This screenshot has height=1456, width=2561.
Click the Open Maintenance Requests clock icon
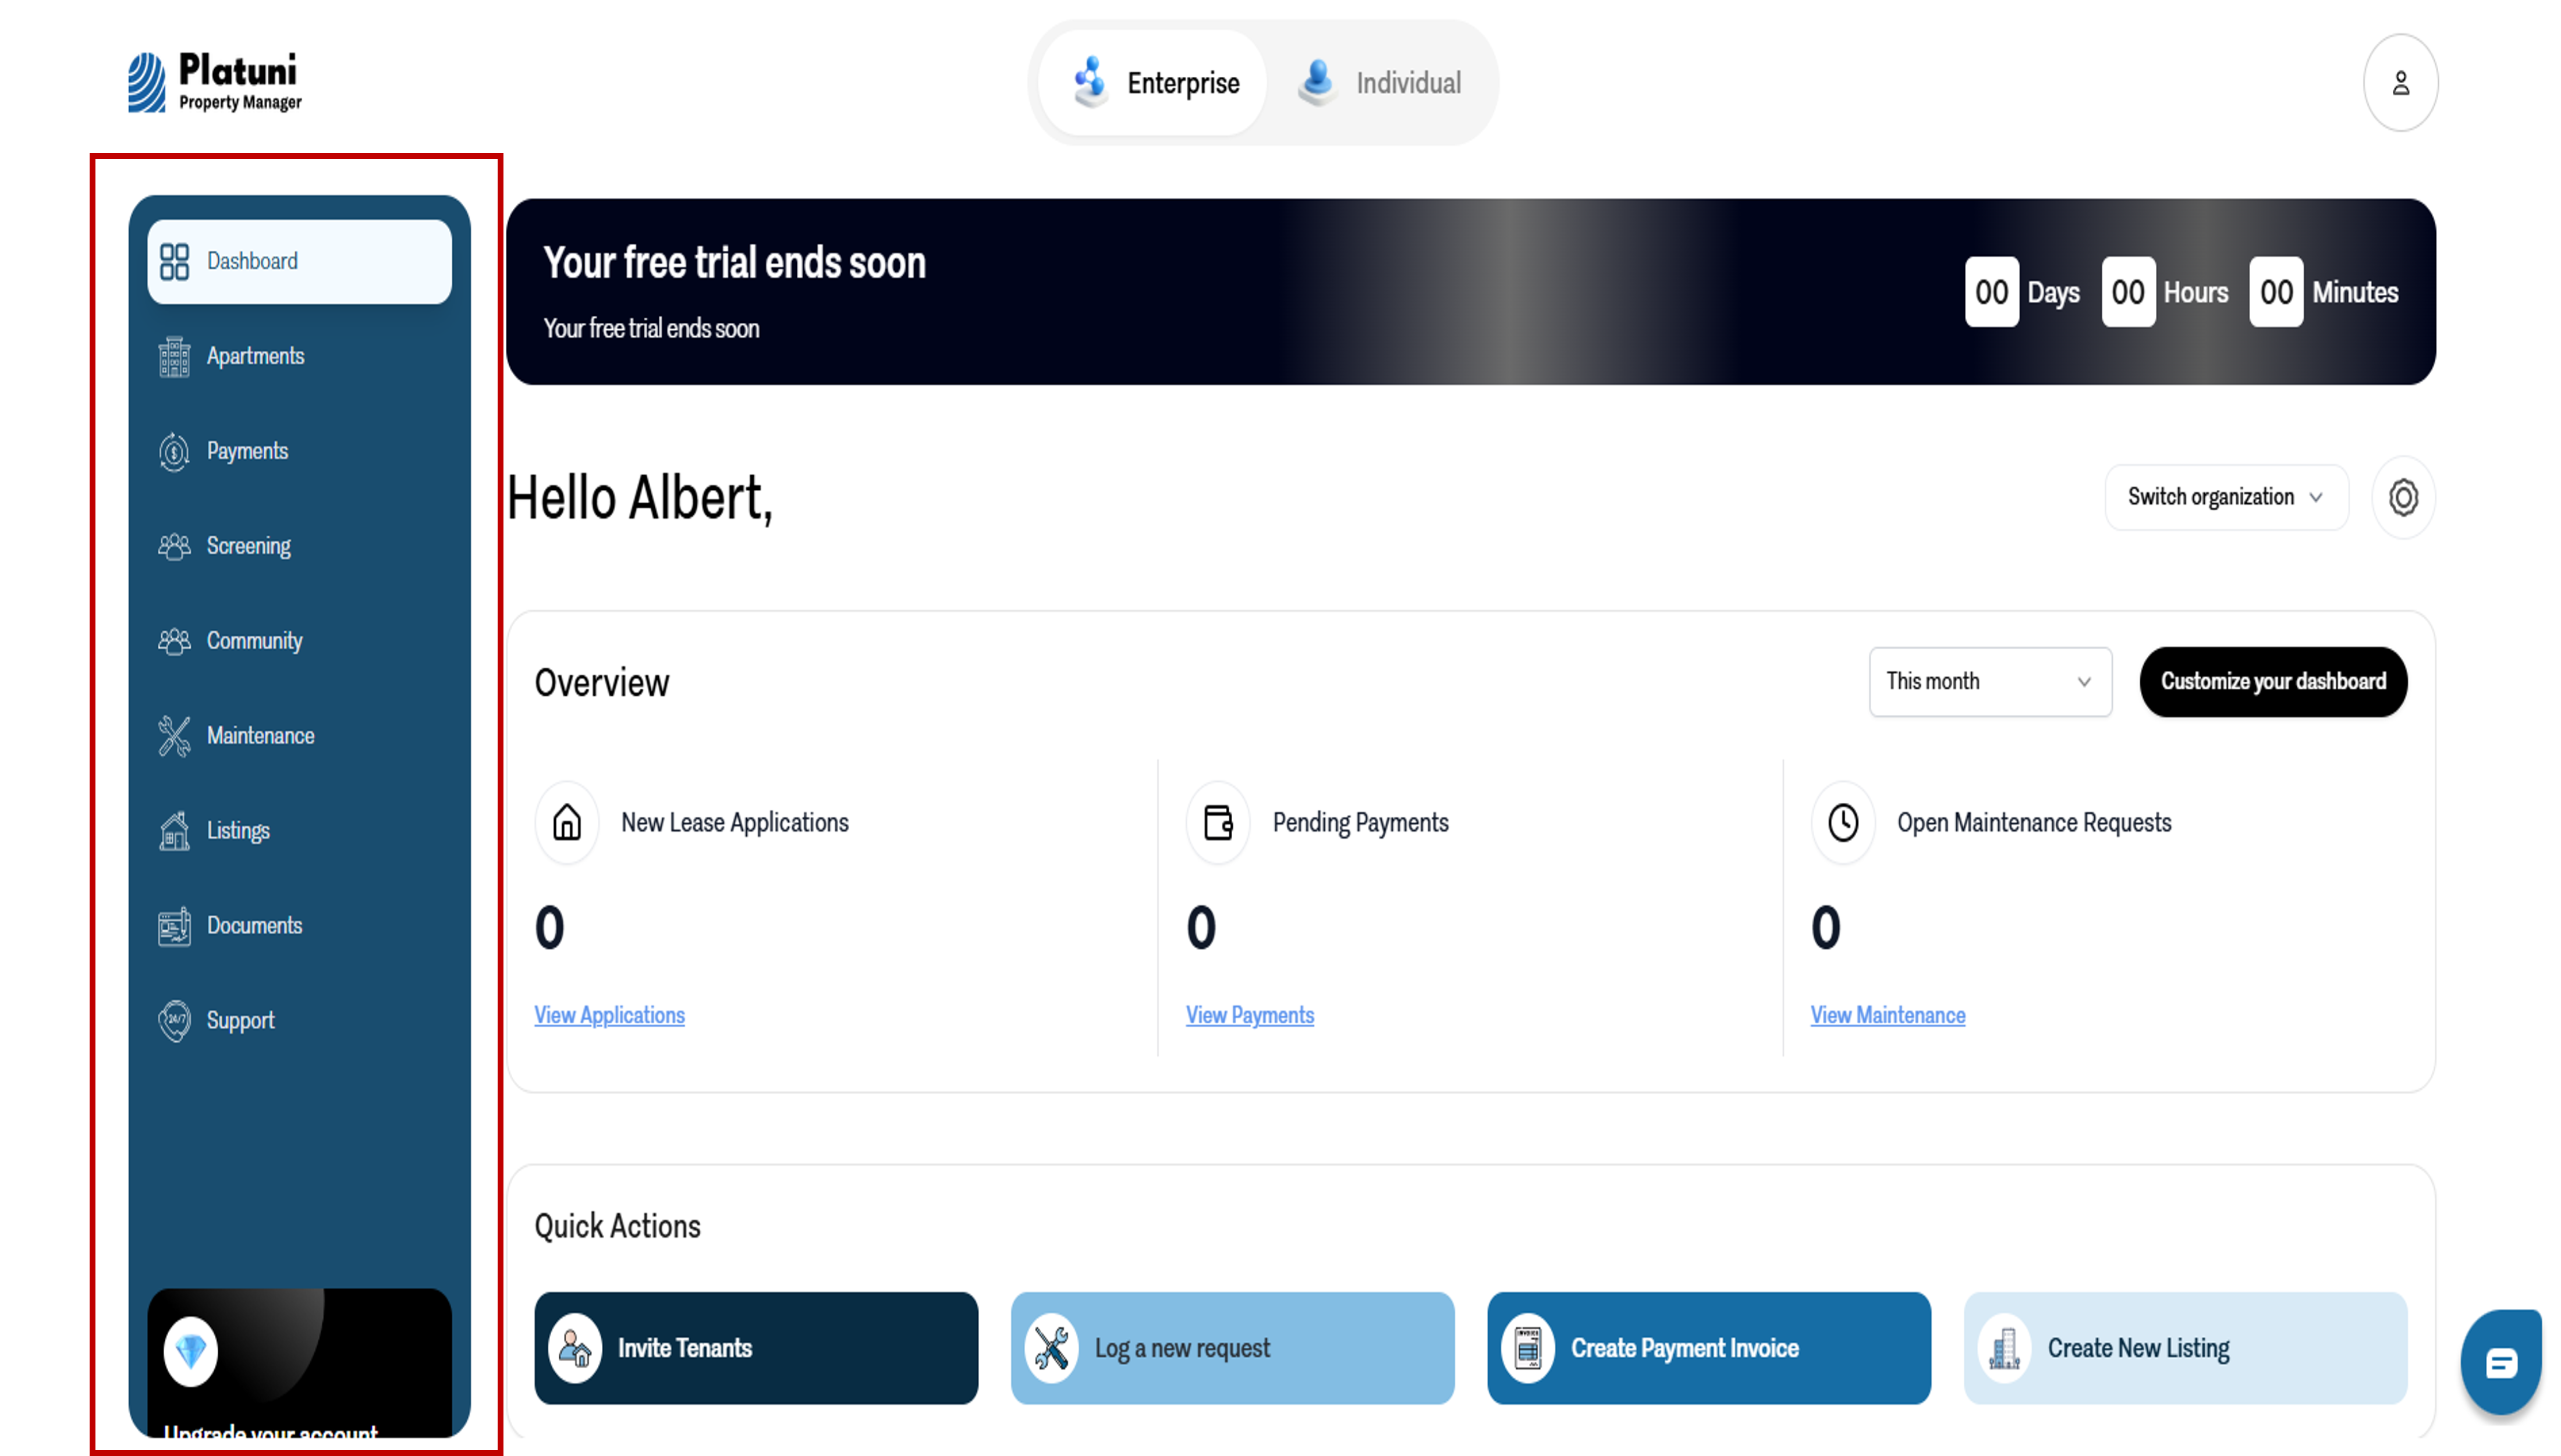pos(1843,822)
